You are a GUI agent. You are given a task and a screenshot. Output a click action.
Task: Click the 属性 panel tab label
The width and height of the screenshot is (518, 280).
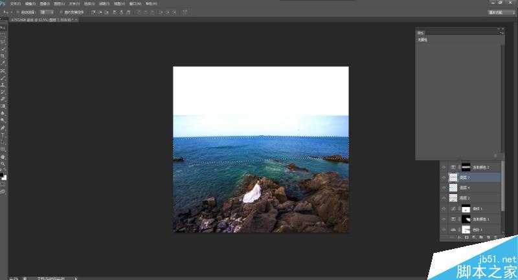point(420,32)
